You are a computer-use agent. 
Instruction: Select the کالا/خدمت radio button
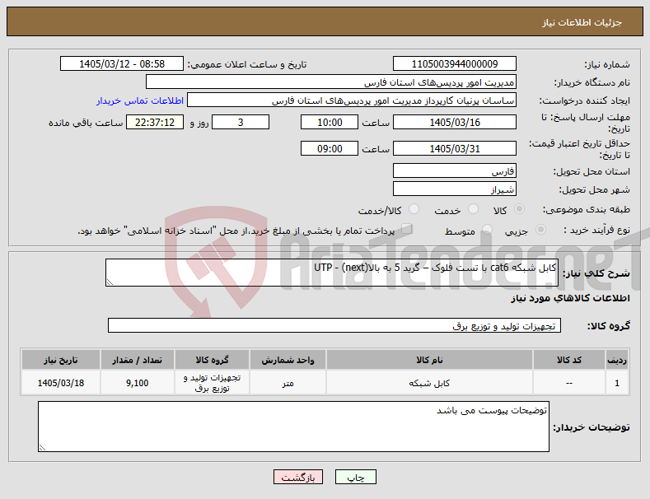[x=414, y=209]
